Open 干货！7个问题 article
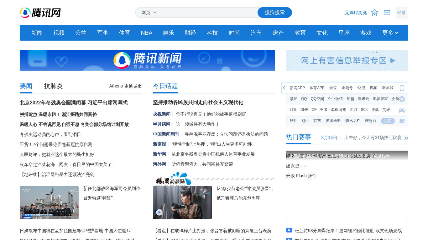 coord(56,144)
